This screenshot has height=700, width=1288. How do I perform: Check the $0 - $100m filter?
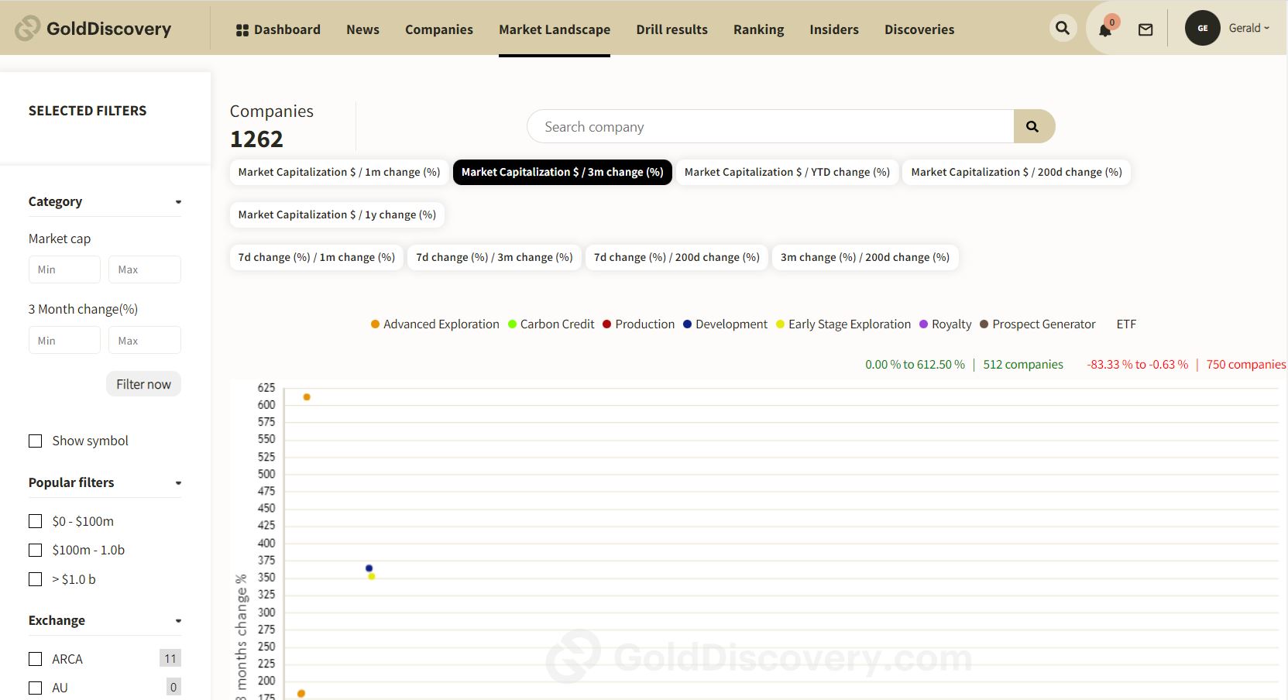click(x=36, y=521)
